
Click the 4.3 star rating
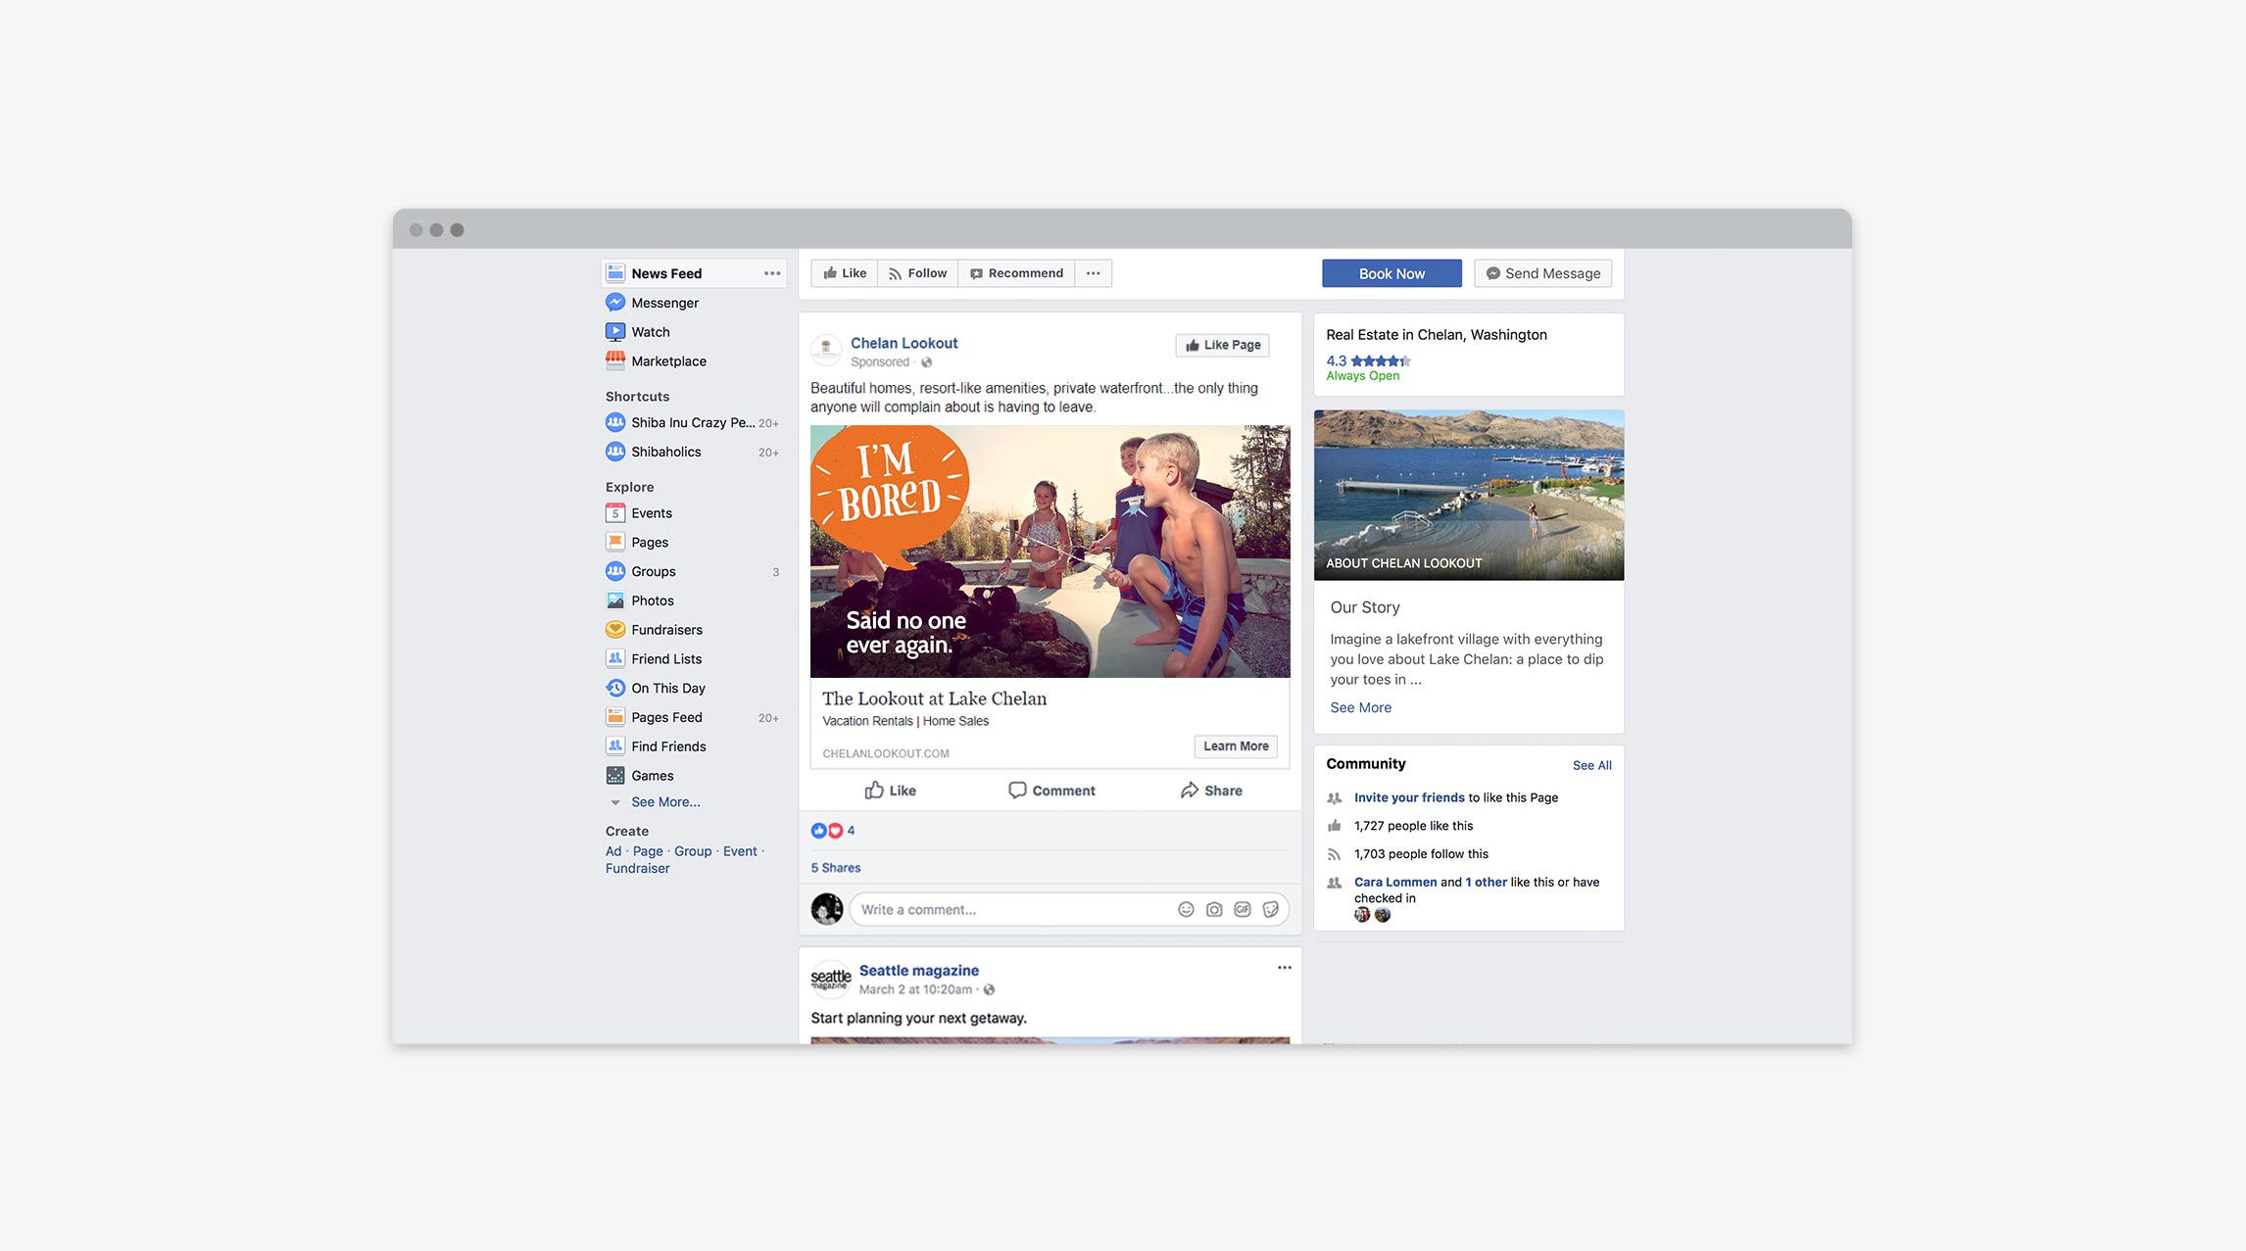pos(1368,361)
